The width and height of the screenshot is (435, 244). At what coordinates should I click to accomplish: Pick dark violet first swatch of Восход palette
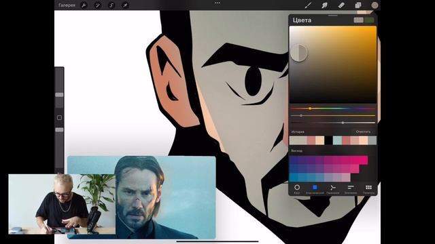click(294, 160)
